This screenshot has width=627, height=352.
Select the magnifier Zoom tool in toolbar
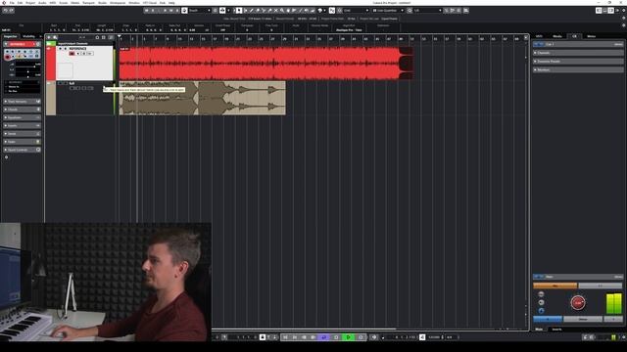pos(282,11)
